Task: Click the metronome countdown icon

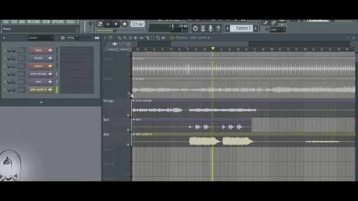Action: 195,28
